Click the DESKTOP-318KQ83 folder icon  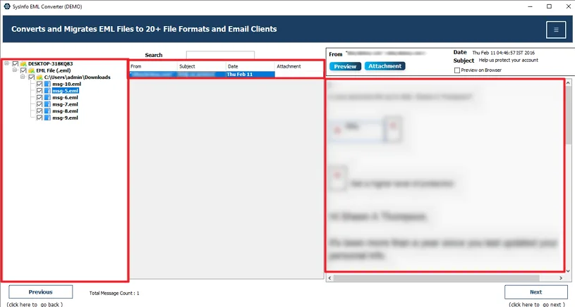(x=23, y=63)
